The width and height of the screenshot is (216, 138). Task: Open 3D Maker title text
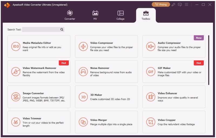tap(96, 95)
